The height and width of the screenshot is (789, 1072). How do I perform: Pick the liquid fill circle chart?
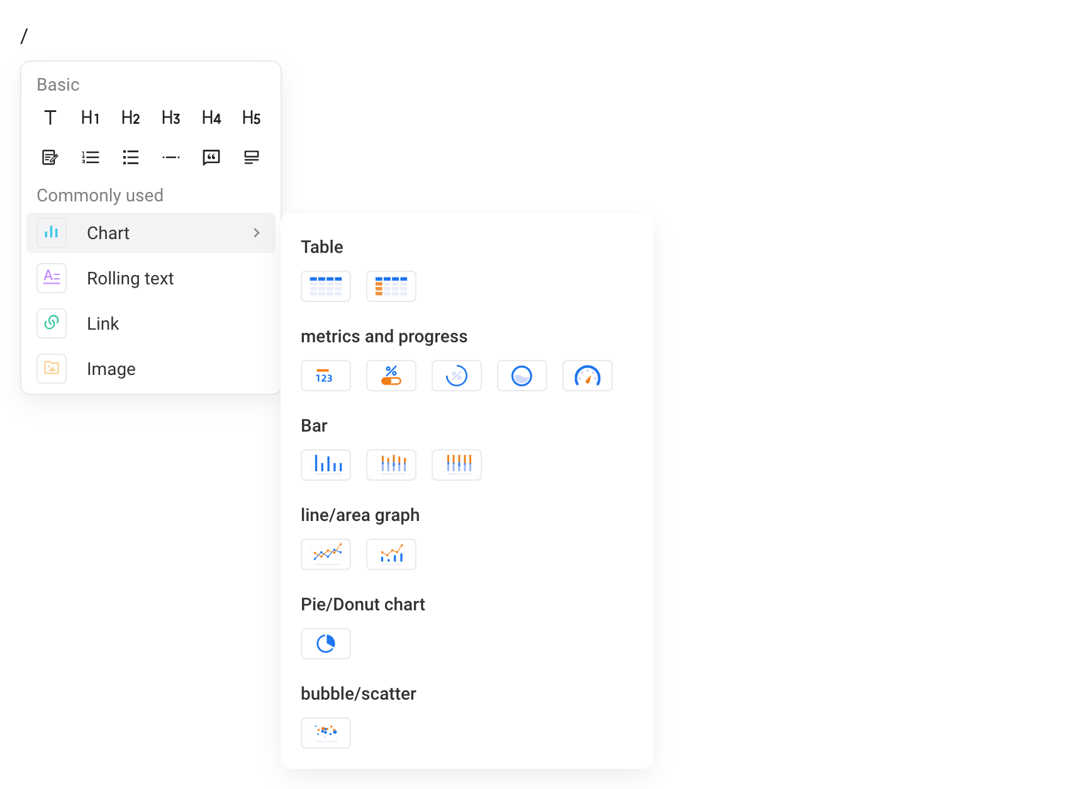522,376
